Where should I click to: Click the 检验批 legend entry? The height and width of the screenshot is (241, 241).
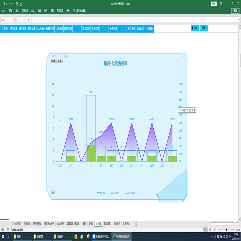101,193
